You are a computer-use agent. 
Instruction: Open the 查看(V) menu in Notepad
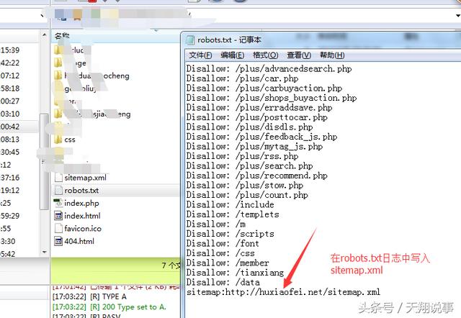[298, 55]
